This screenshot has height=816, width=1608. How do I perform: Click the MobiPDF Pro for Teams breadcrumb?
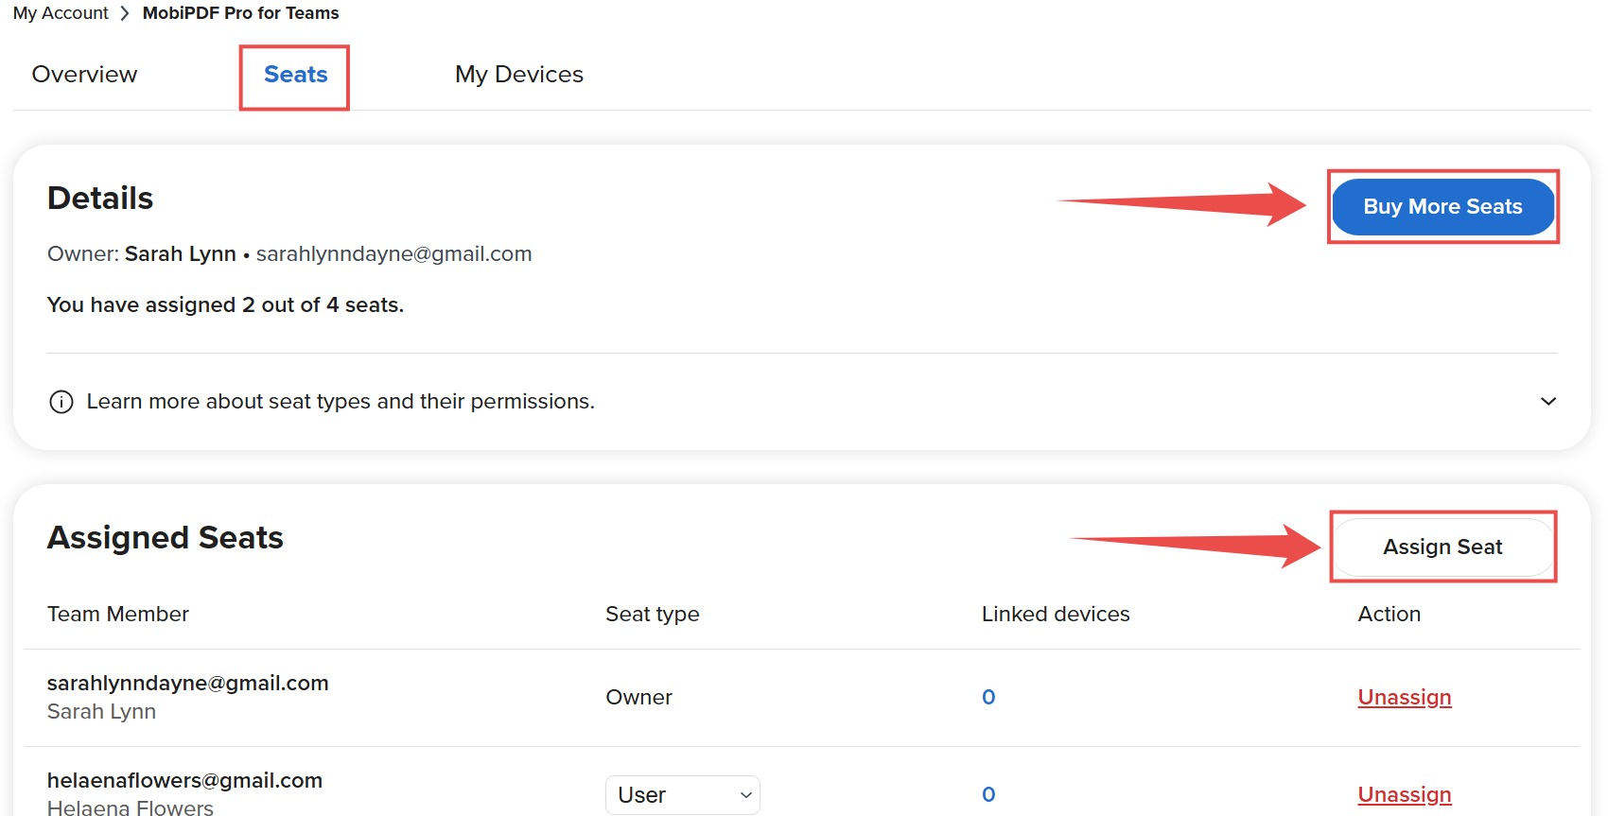240,13
